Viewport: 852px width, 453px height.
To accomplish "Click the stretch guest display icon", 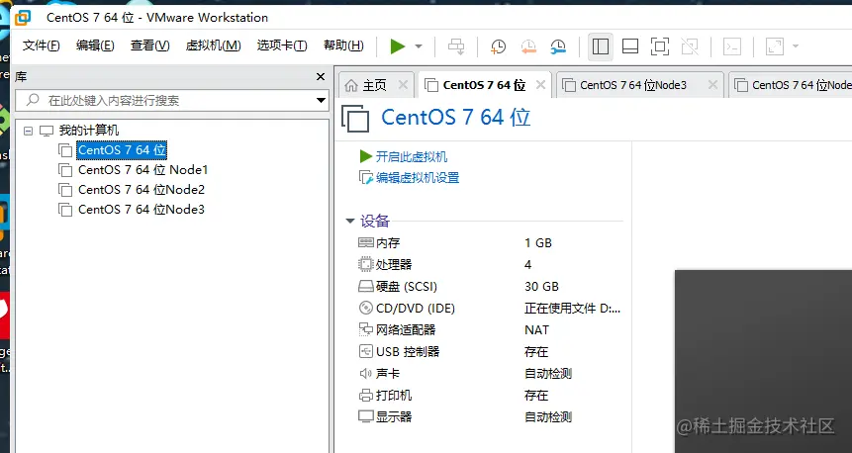I will pos(774,46).
